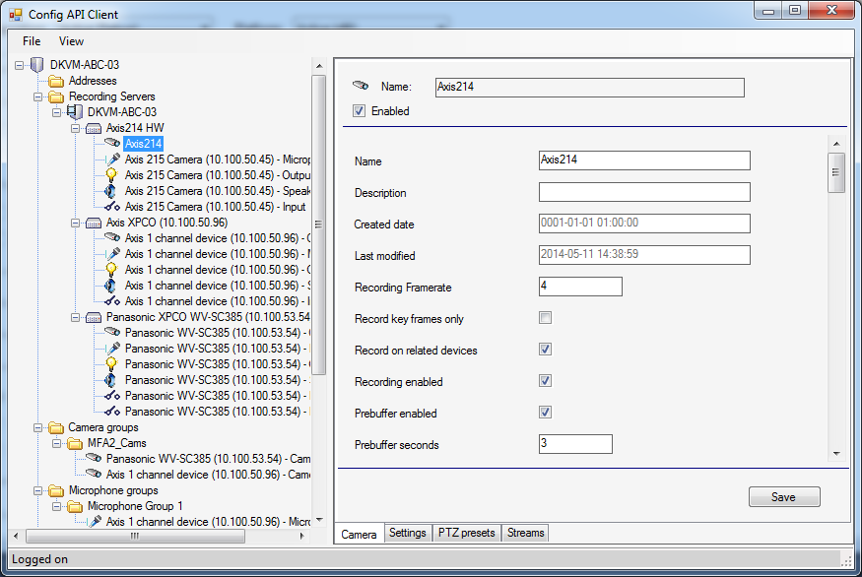
Task: Open the View menu
Action: click(x=72, y=41)
